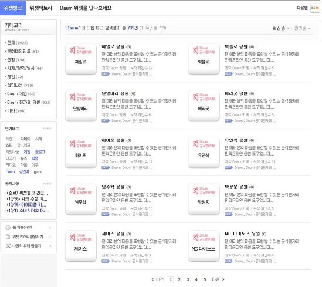The width and height of the screenshot is (322, 287).
Task: Sort results by 인기순
Action: [x=302, y=28]
